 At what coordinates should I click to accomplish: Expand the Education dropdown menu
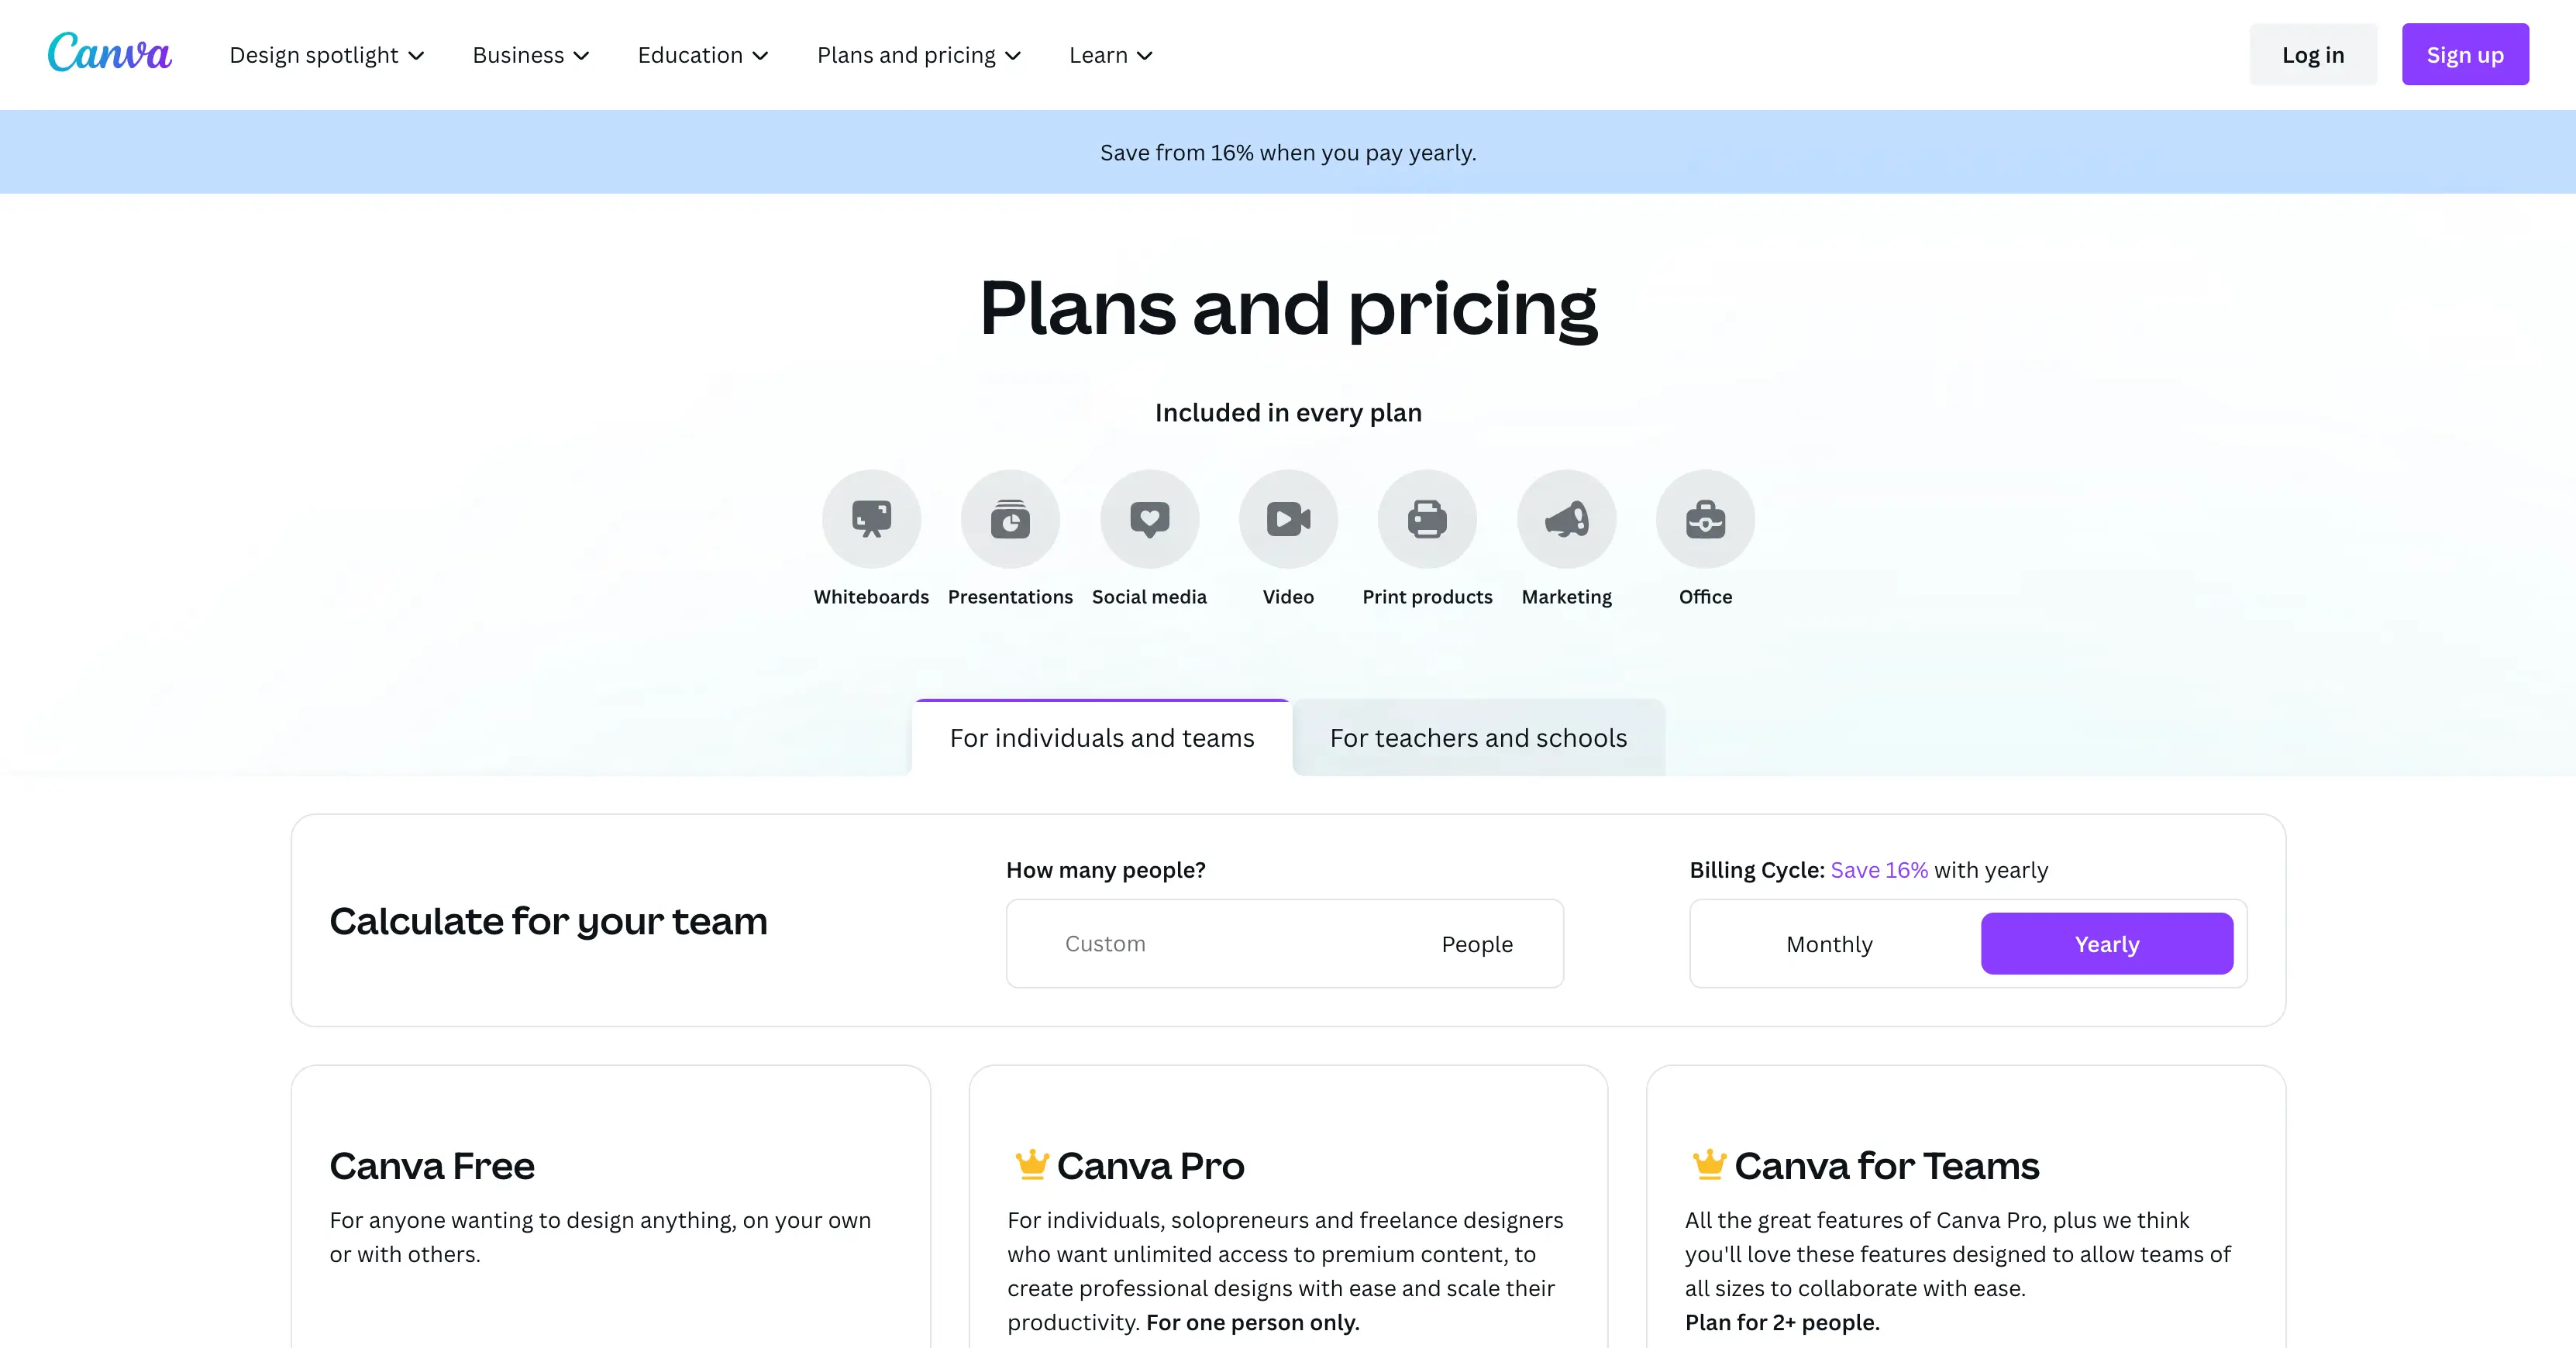(703, 55)
